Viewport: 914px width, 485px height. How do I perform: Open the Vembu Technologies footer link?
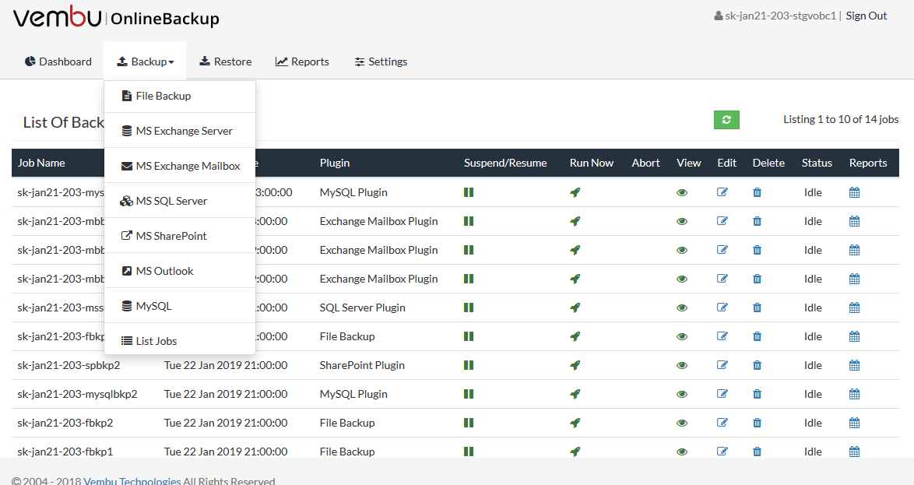coord(132,481)
